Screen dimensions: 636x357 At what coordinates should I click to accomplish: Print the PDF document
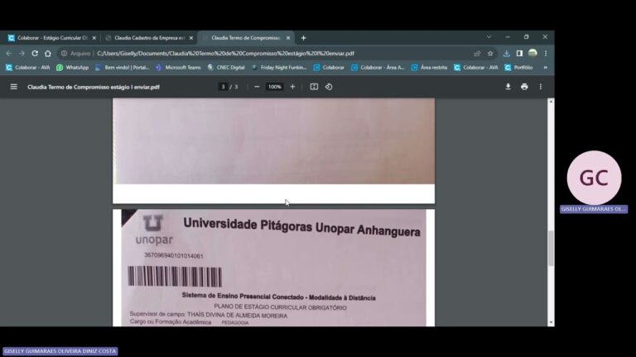click(x=524, y=87)
